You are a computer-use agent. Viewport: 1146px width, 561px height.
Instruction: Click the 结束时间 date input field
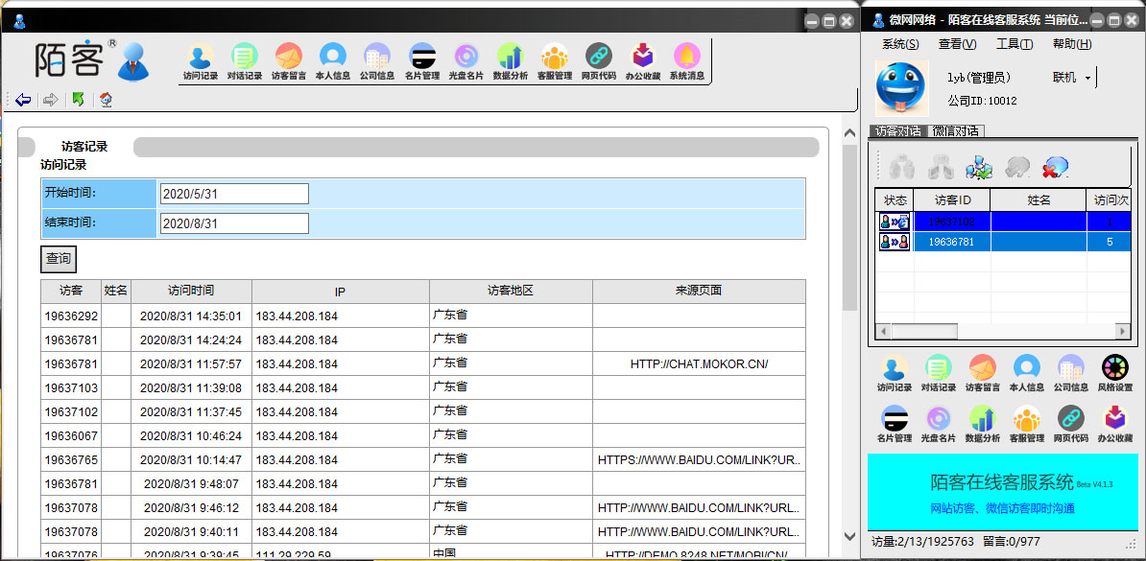[234, 223]
